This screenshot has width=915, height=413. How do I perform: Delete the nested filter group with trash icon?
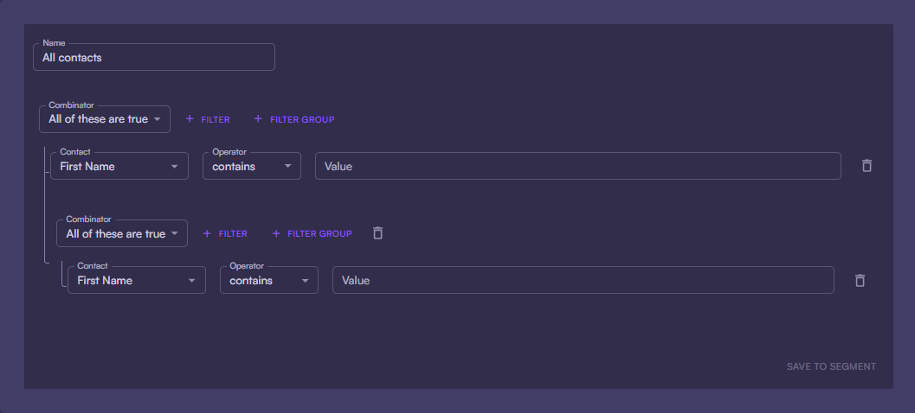[377, 233]
